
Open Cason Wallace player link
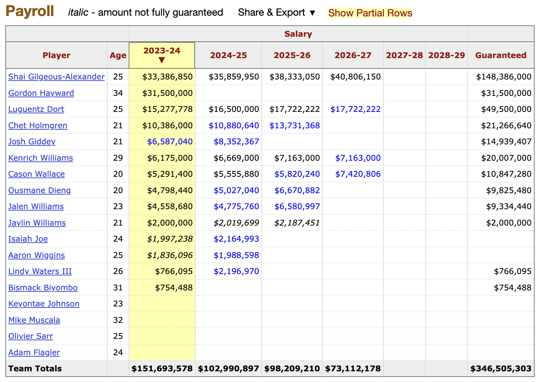(36, 174)
